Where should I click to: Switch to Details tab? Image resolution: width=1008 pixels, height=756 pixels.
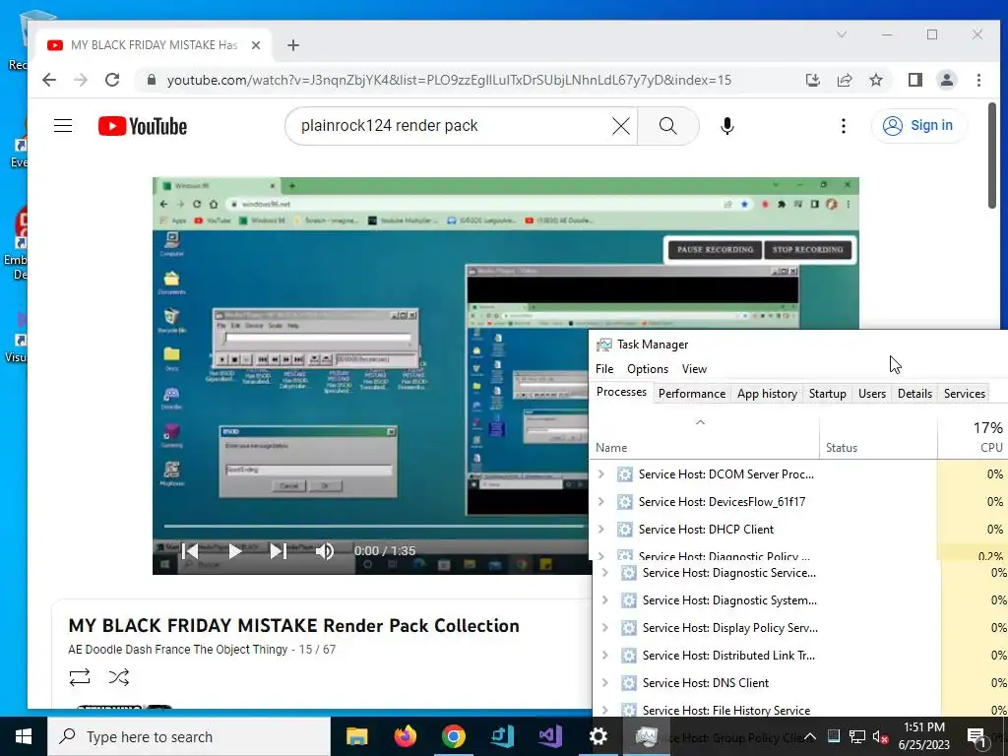[x=914, y=394]
